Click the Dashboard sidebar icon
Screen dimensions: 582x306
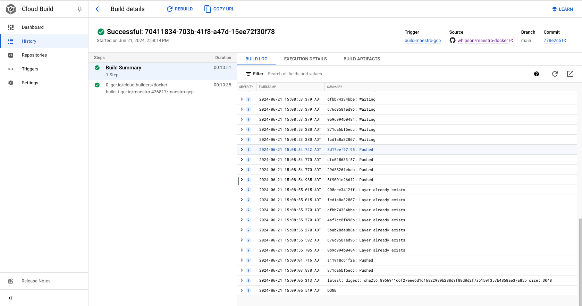point(11,27)
